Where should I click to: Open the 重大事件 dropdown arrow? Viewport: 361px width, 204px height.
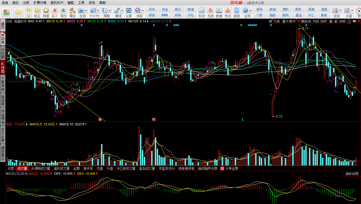point(299,21)
